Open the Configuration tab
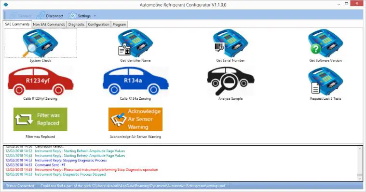Image resolution: width=366 pixels, height=192 pixels. coord(98,24)
